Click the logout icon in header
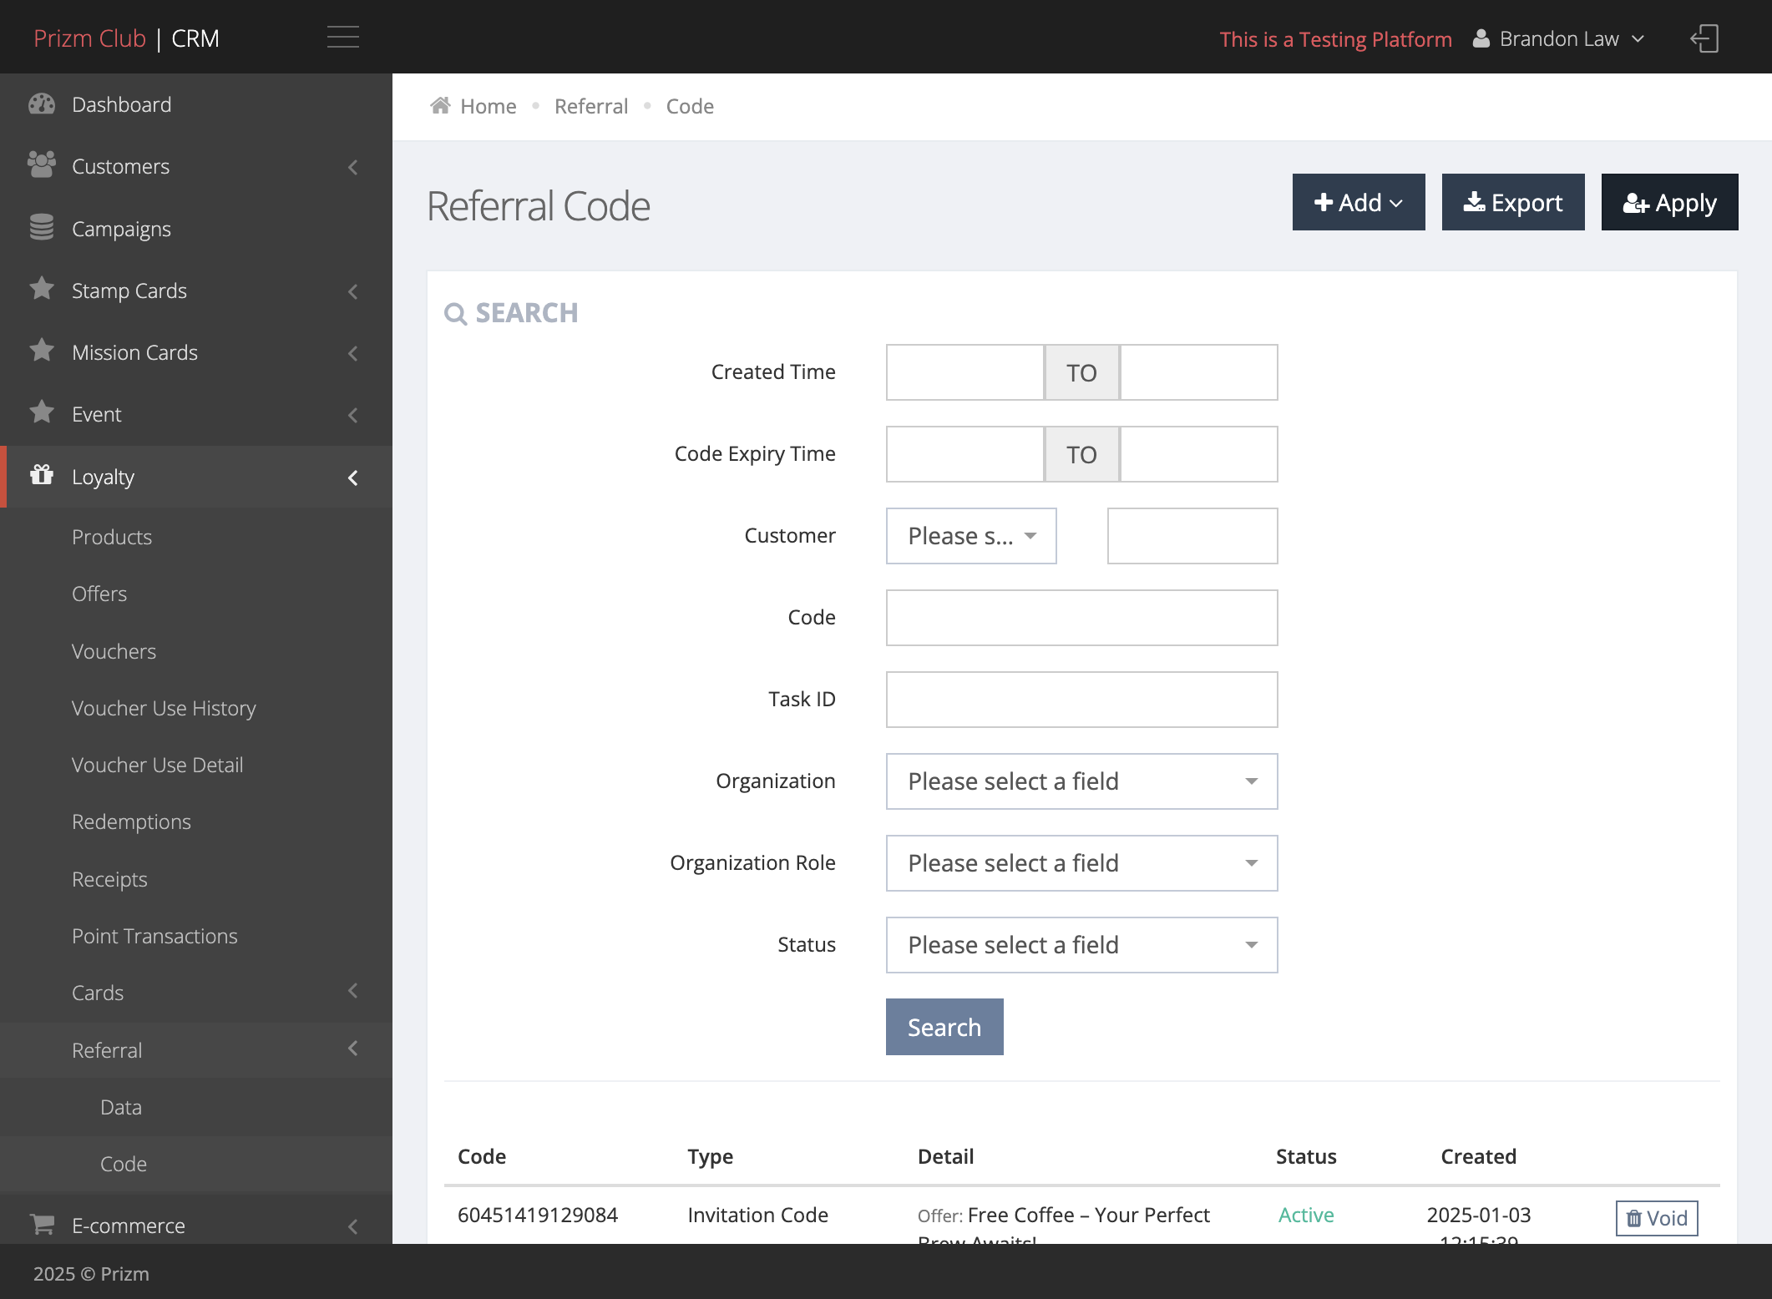This screenshot has height=1299, width=1772. coord(1704,38)
